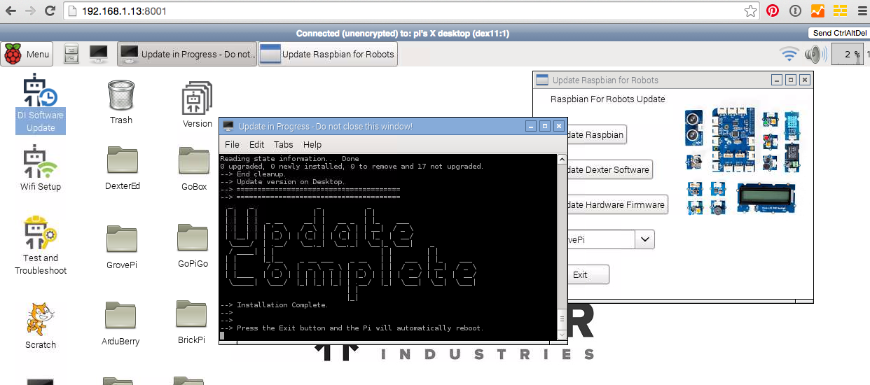This screenshot has height=385, width=870.
Task: Click the address bar with 192.168.1.13:8001
Action: click(x=410, y=11)
